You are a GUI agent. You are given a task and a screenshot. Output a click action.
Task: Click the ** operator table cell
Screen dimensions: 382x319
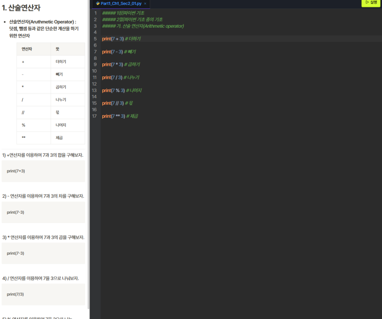coord(34,138)
